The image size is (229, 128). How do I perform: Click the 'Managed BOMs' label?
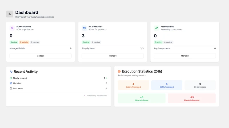[x=17, y=48]
